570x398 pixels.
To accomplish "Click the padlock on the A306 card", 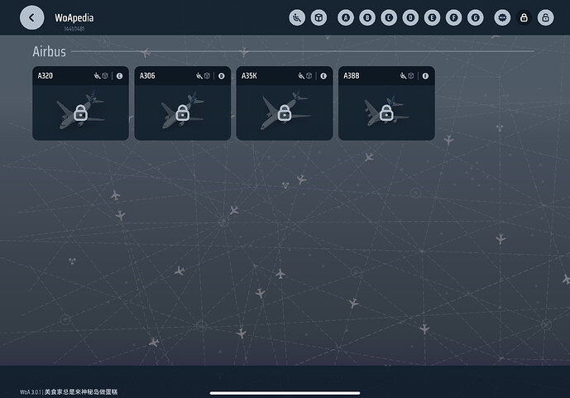I will click(183, 113).
